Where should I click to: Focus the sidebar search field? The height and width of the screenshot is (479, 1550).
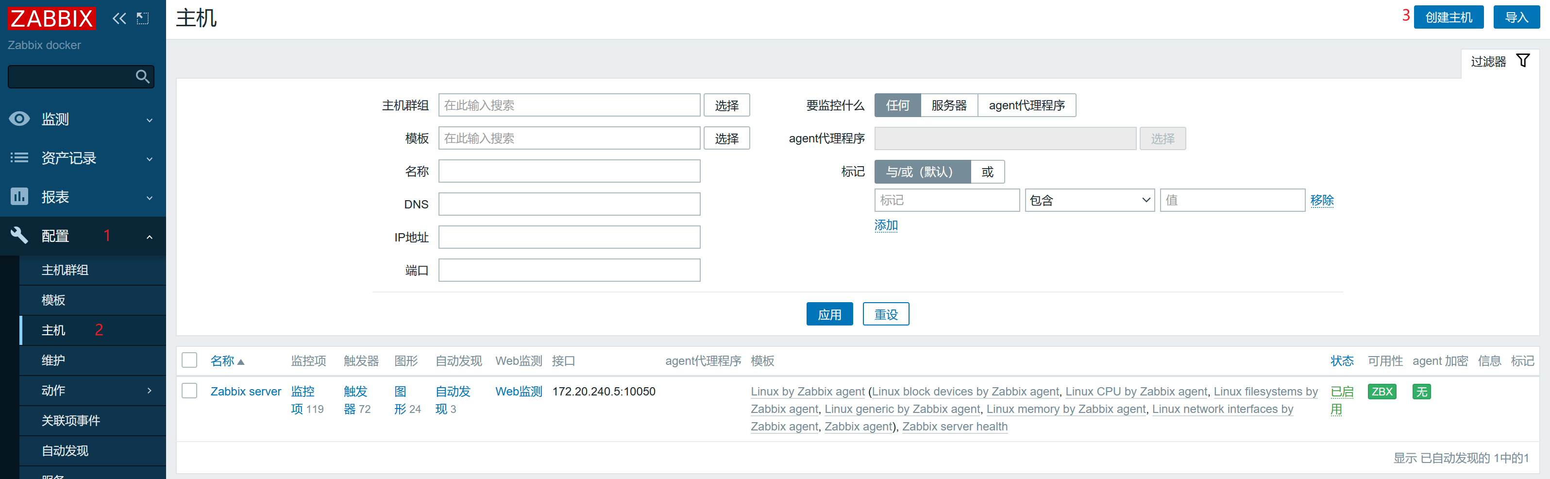click(x=81, y=76)
